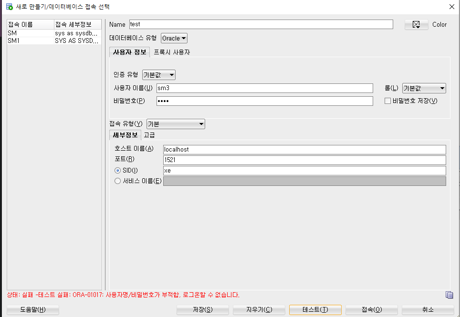Enable the 비밀번호 저장 checkbox
This screenshot has width=460, height=317.
click(x=388, y=101)
